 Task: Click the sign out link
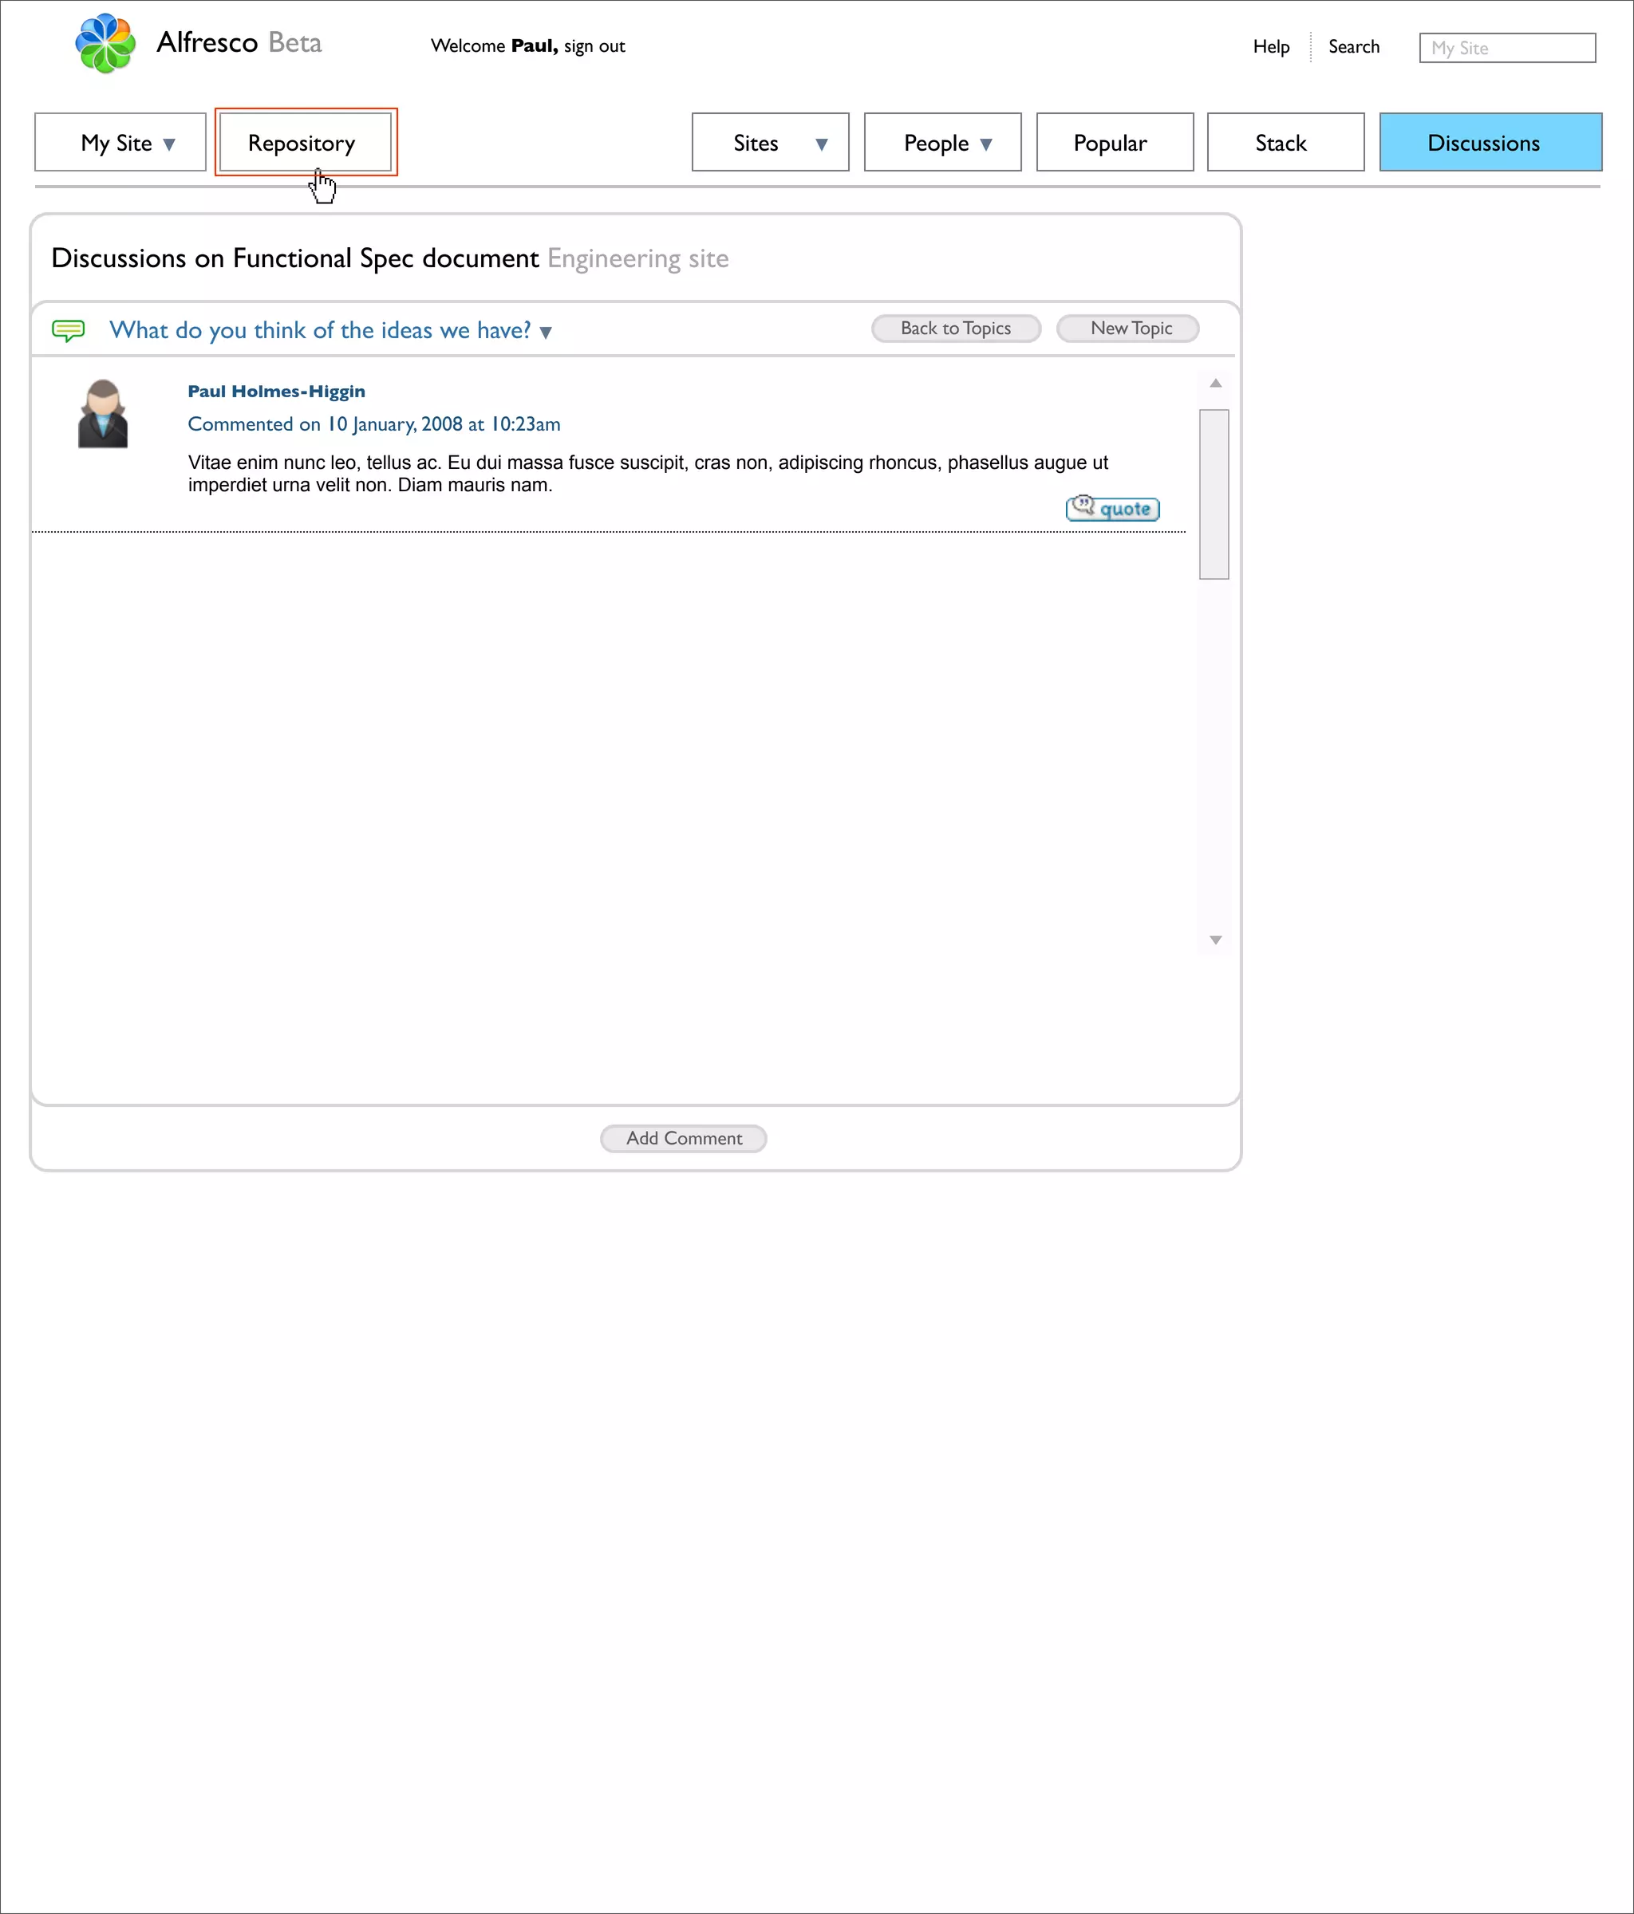point(594,46)
